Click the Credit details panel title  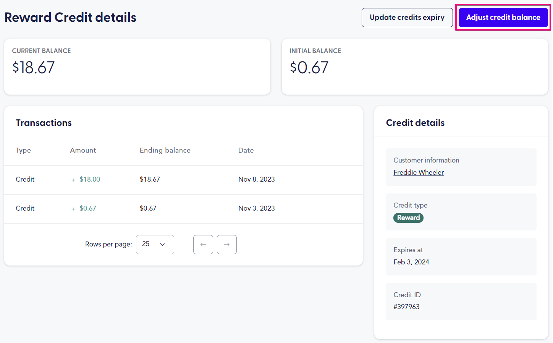tap(415, 122)
